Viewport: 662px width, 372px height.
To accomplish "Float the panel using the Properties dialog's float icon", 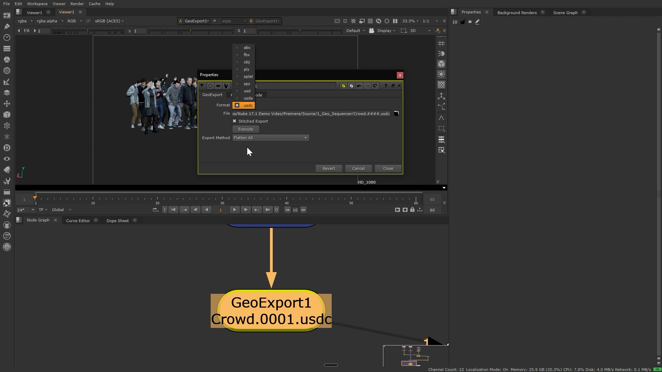I will pyautogui.click(x=393, y=86).
